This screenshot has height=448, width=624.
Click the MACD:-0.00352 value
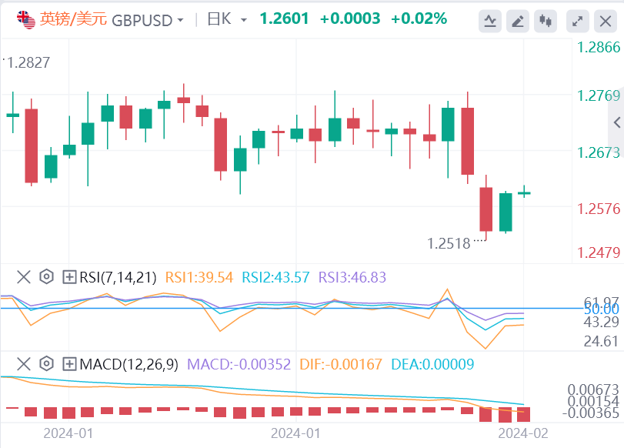tap(239, 364)
